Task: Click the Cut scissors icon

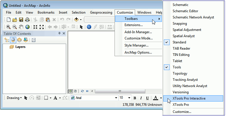Action: (35, 19)
